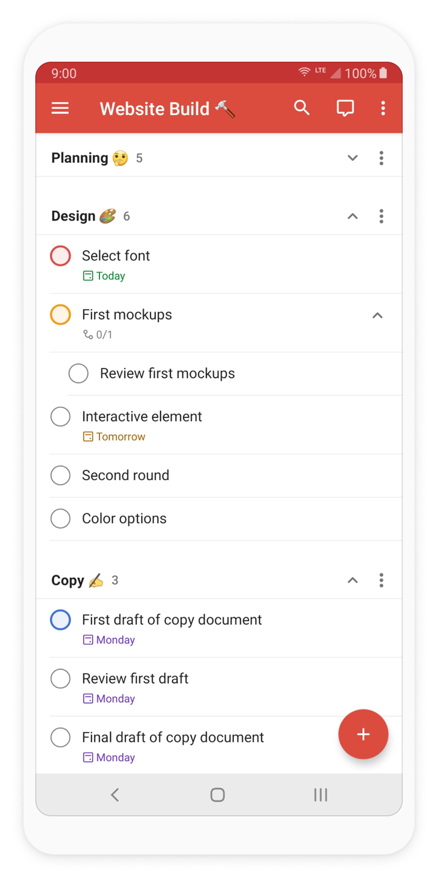Viewport: 438px width, 878px height.
Task: Tap the red plus add-task button
Action: [x=363, y=734]
